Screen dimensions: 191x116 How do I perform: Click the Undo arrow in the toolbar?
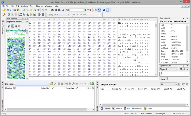43,10
